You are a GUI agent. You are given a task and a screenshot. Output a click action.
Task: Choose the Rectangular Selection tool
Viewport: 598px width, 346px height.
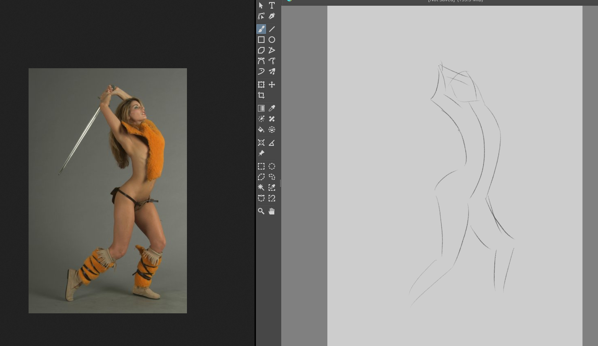point(261,166)
